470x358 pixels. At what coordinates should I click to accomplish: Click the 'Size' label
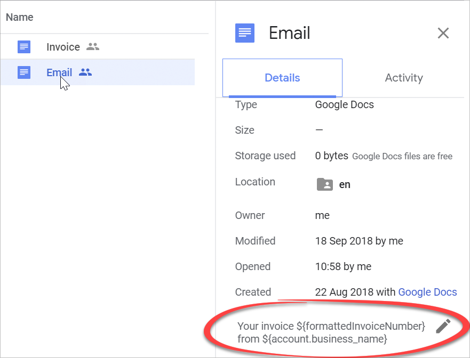pyautogui.click(x=244, y=130)
